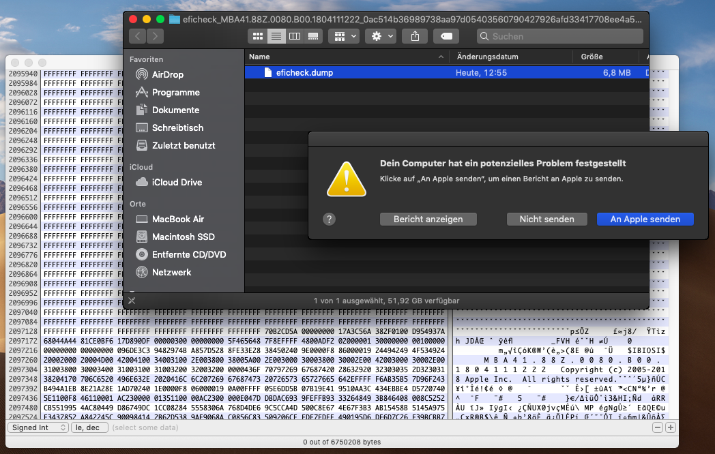The width and height of the screenshot is (715, 454).
Task: Switch Finder to icon view
Action: (258, 36)
